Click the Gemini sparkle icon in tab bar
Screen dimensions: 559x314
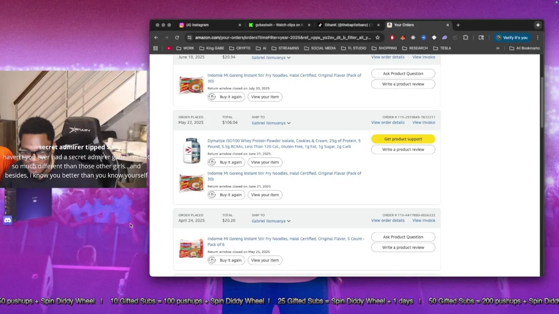(x=538, y=25)
